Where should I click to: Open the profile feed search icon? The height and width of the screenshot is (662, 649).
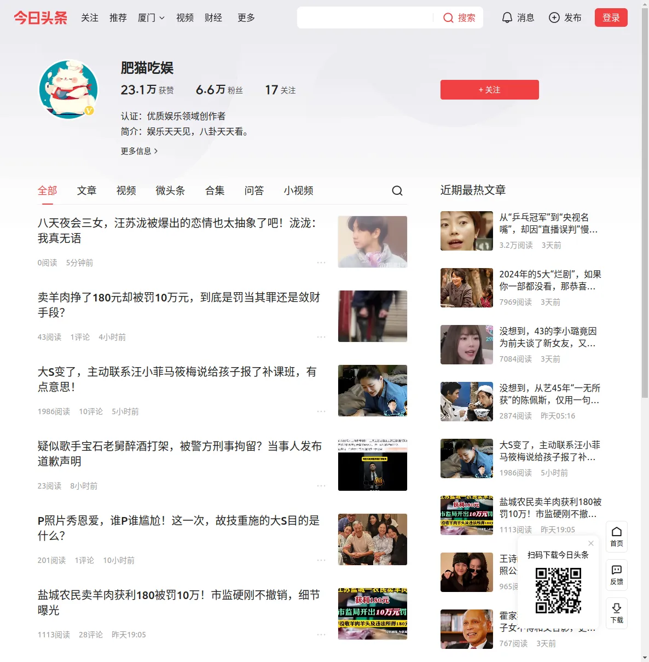tap(397, 190)
